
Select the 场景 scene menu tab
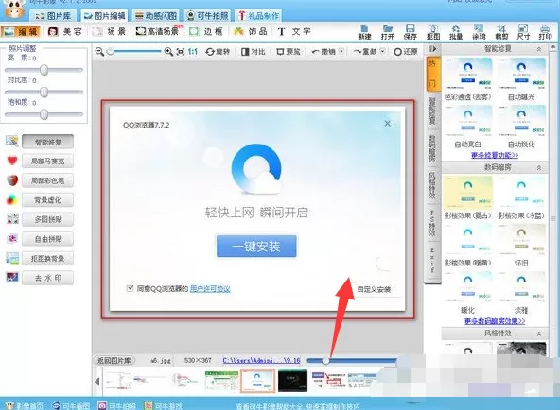click(x=110, y=32)
